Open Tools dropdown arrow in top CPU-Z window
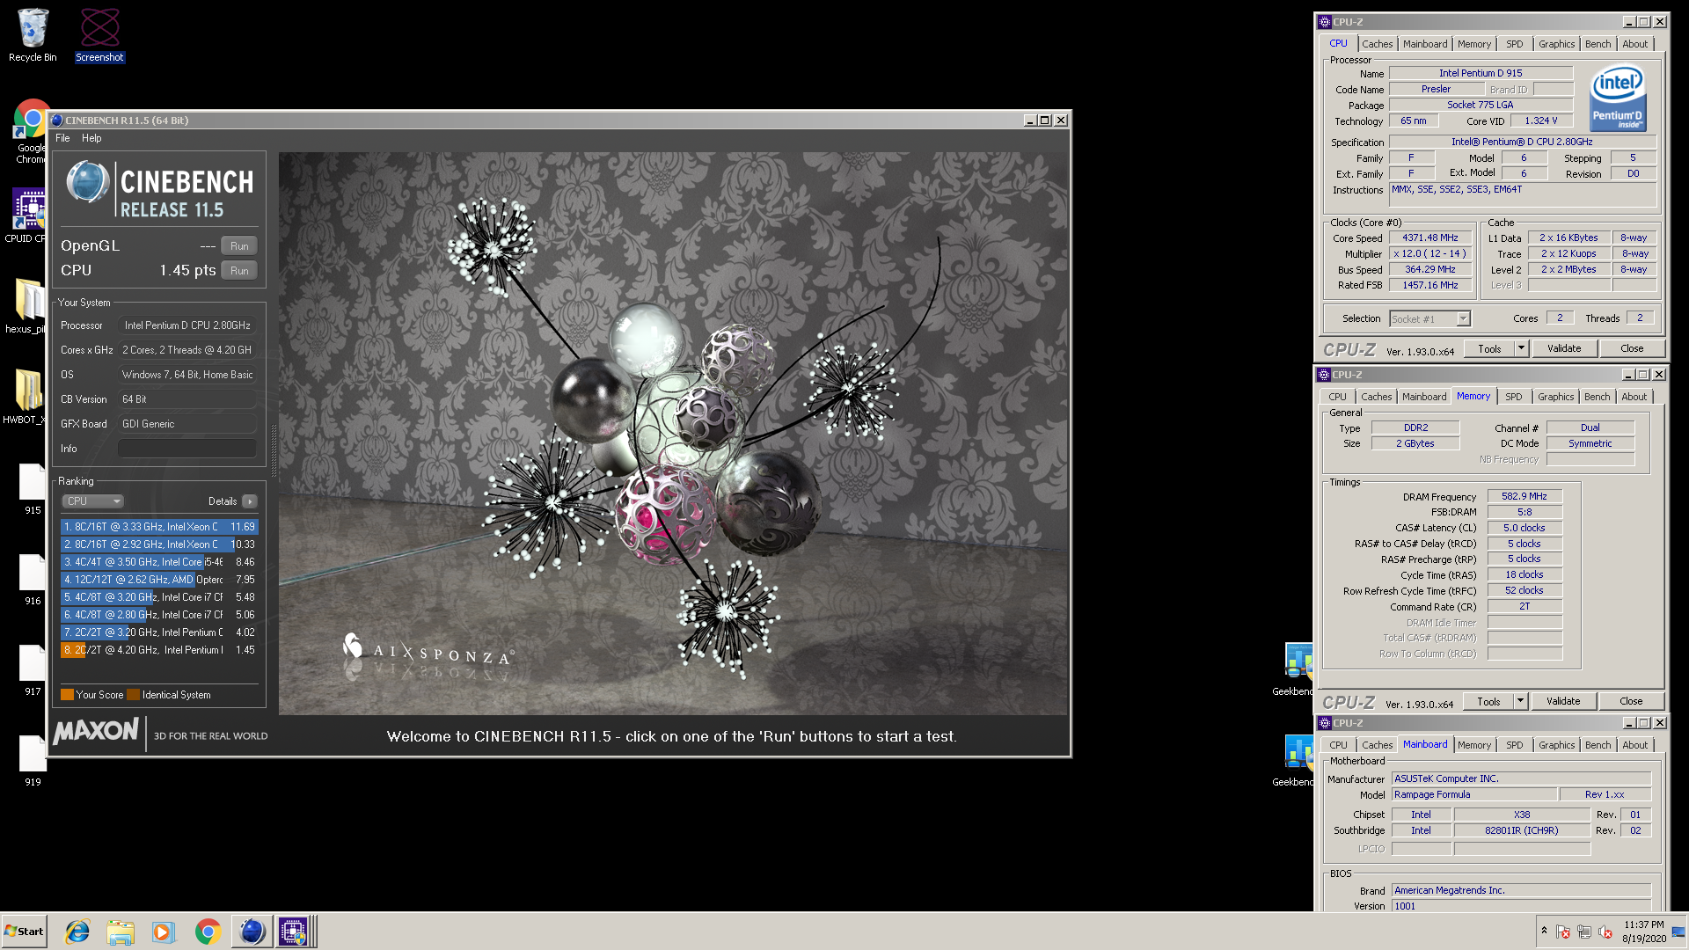 tap(1521, 348)
